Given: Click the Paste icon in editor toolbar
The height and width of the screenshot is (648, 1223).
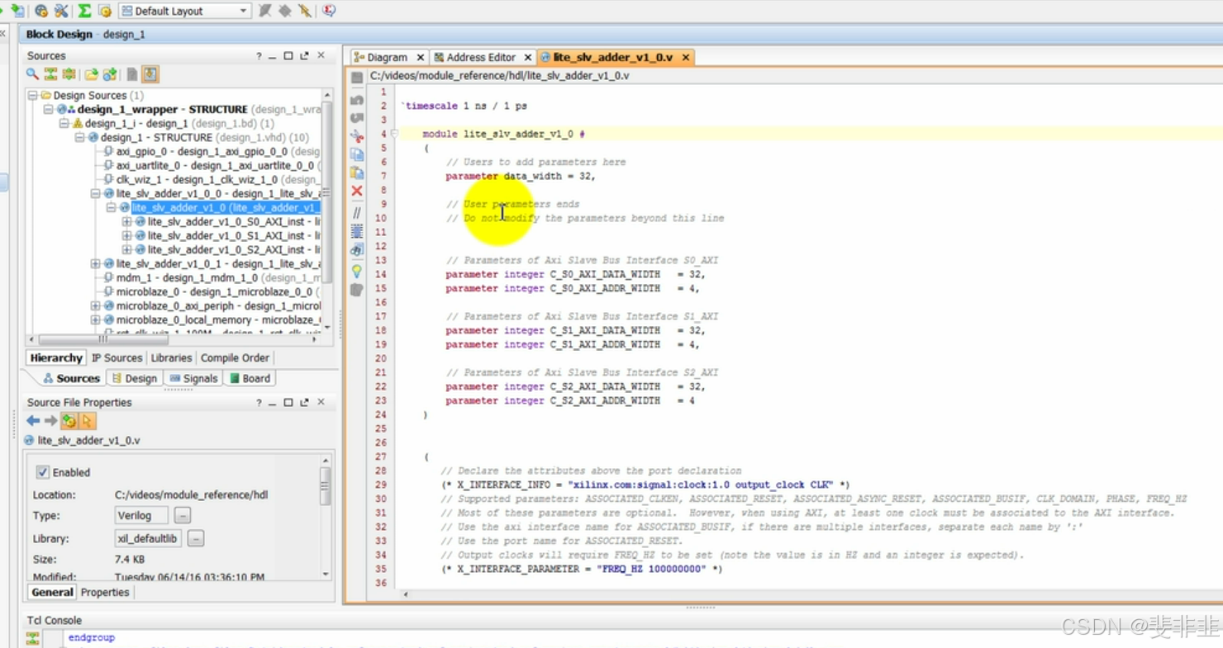Looking at the screenshot, I should point(357,173).
